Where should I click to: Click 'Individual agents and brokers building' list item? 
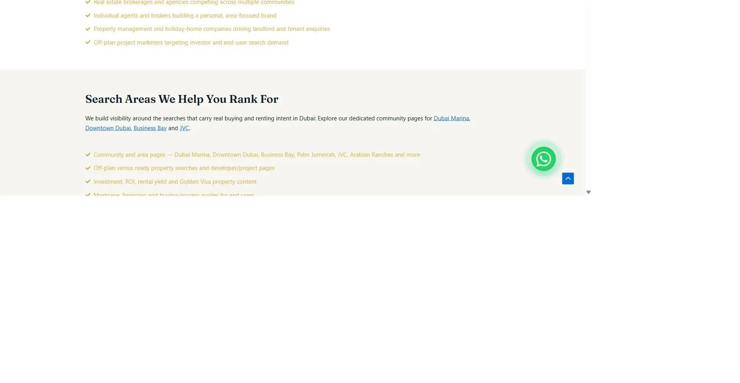185,16
